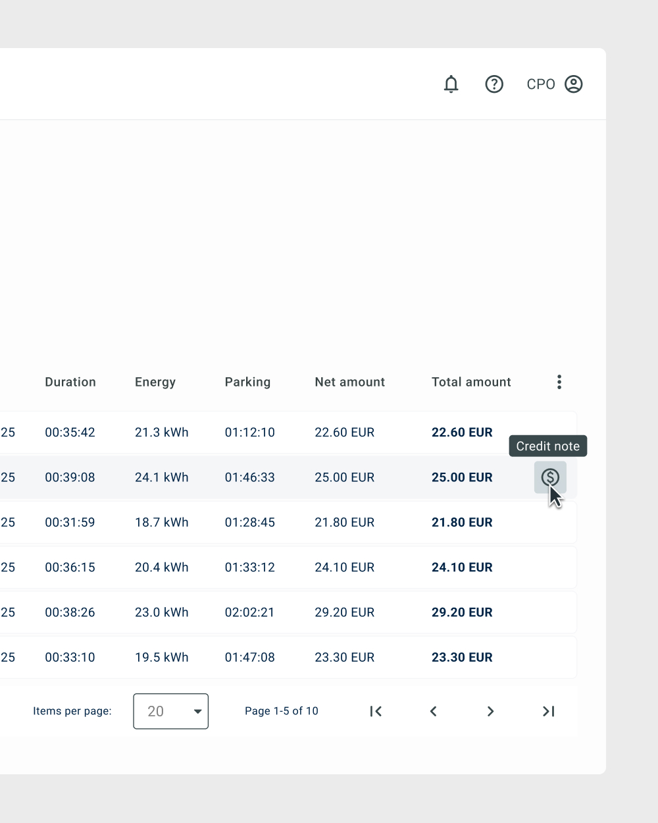
Task: Click the 21.3 kWh energy cell
Action: [x=162, y=433]
